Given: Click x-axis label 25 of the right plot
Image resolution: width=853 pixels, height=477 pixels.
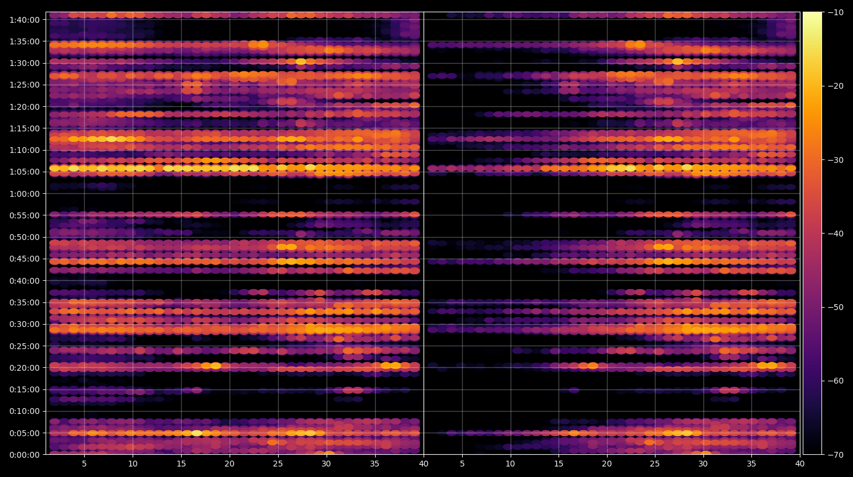Looking at the screenshot, I should (655, 464).
